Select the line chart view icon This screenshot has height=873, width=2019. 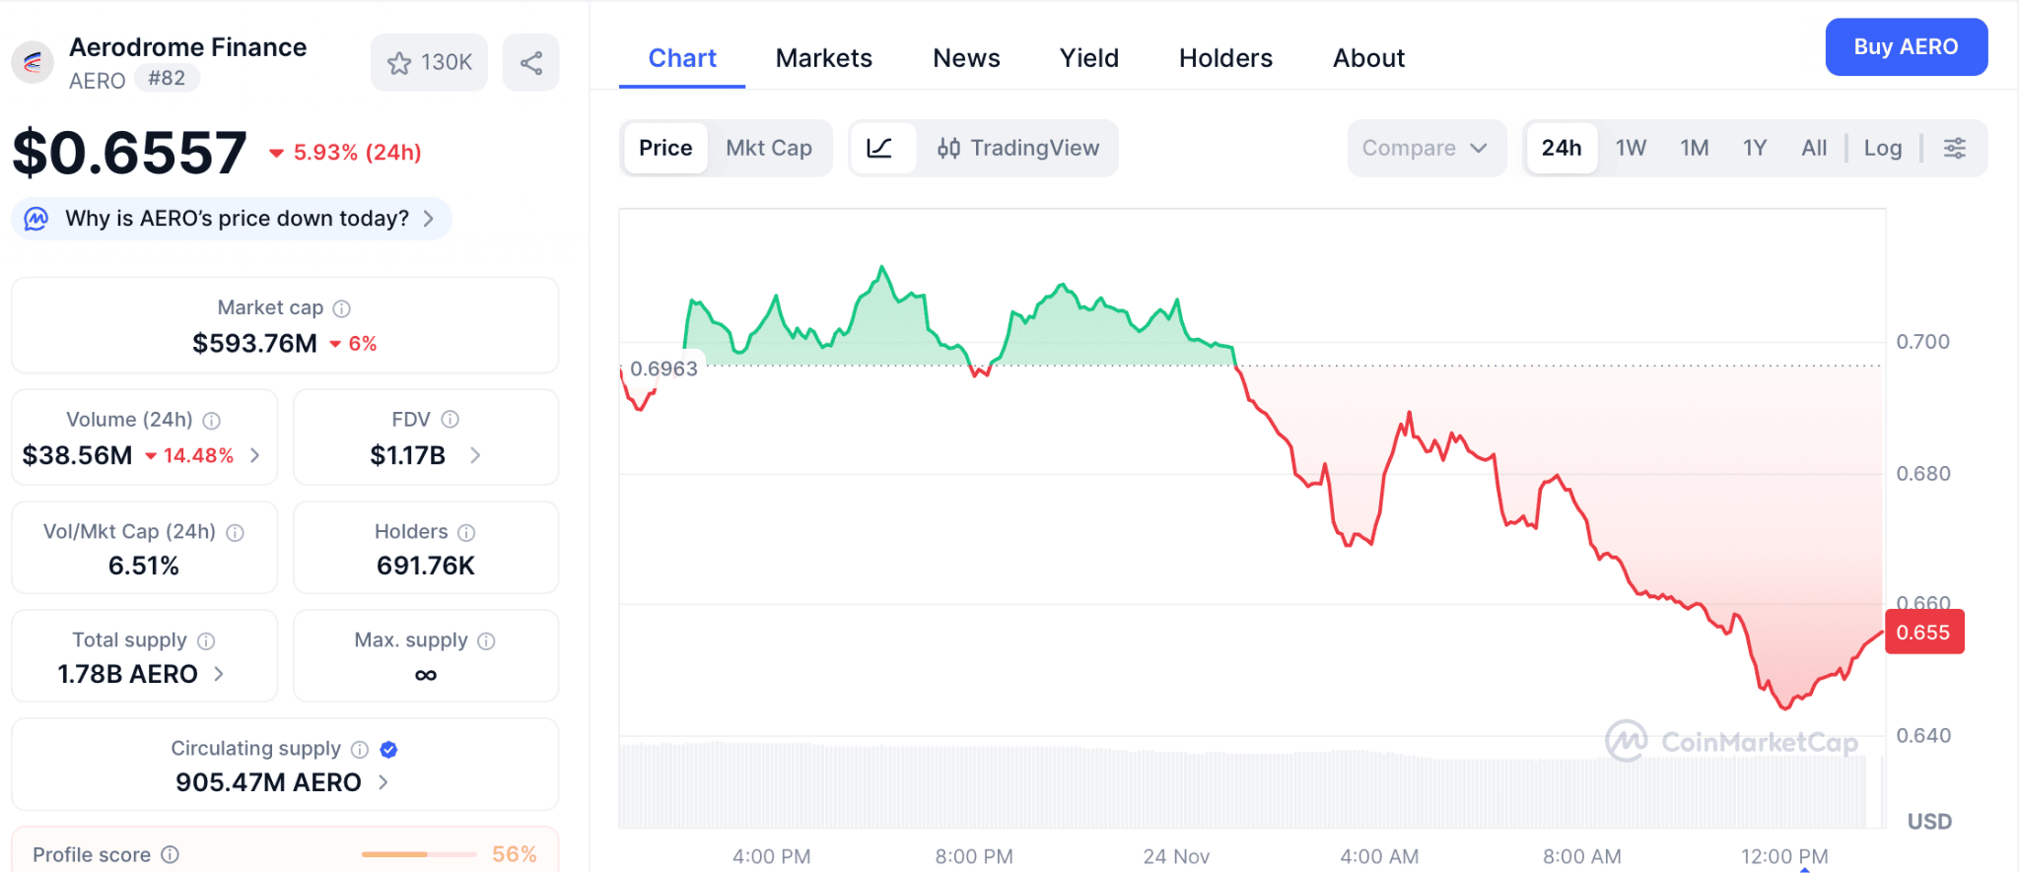pyautogui.click(x=879, y=148)
